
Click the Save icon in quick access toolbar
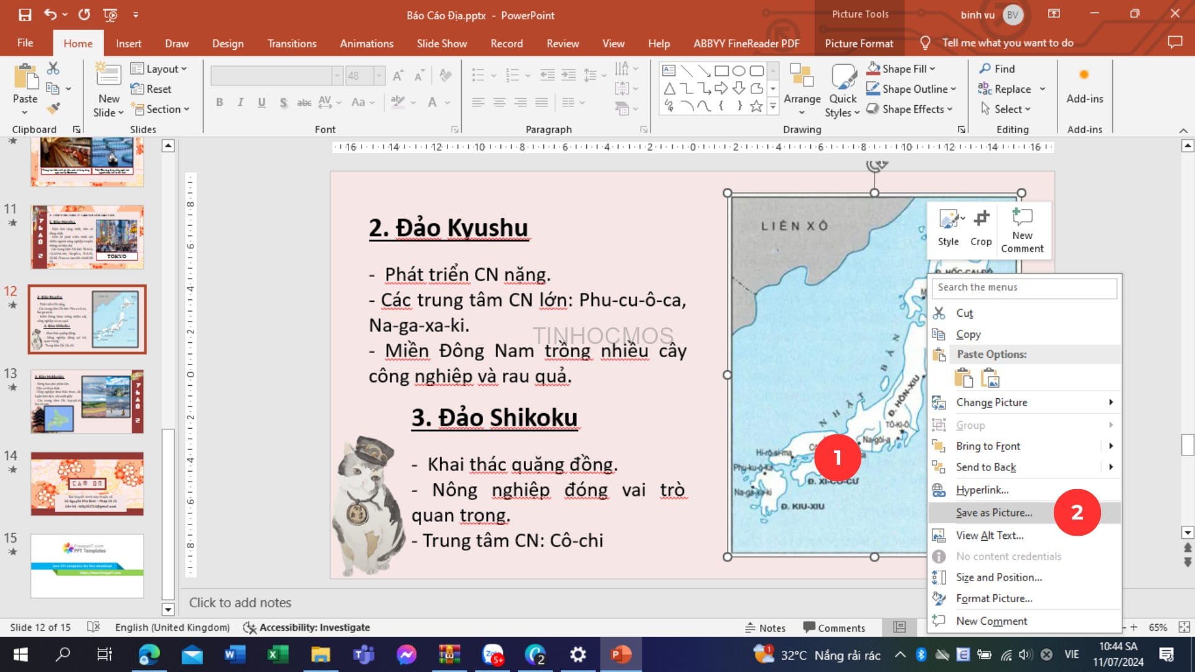(x=25, y=14)
